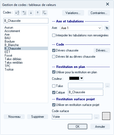The image size is (114, 135).
Task: Enable Dévers lié au dévers chaussée
Action: (54, 57)
